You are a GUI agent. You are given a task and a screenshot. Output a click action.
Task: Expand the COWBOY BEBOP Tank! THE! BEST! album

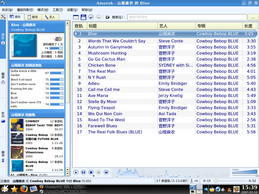coord(37,125)
